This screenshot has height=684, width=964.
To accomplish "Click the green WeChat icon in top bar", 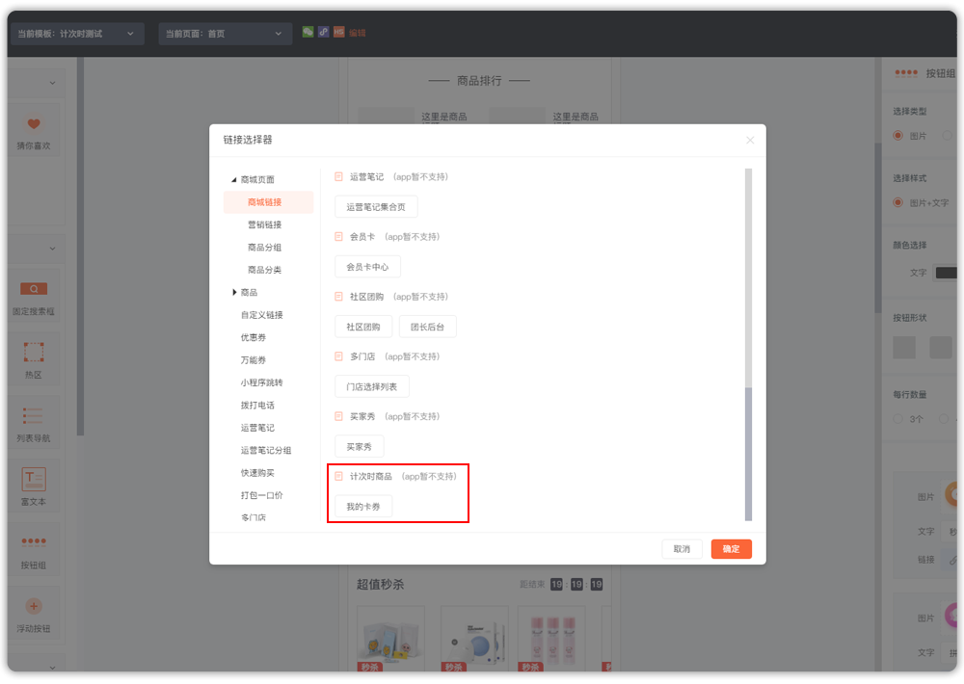I will pos(308,32).
